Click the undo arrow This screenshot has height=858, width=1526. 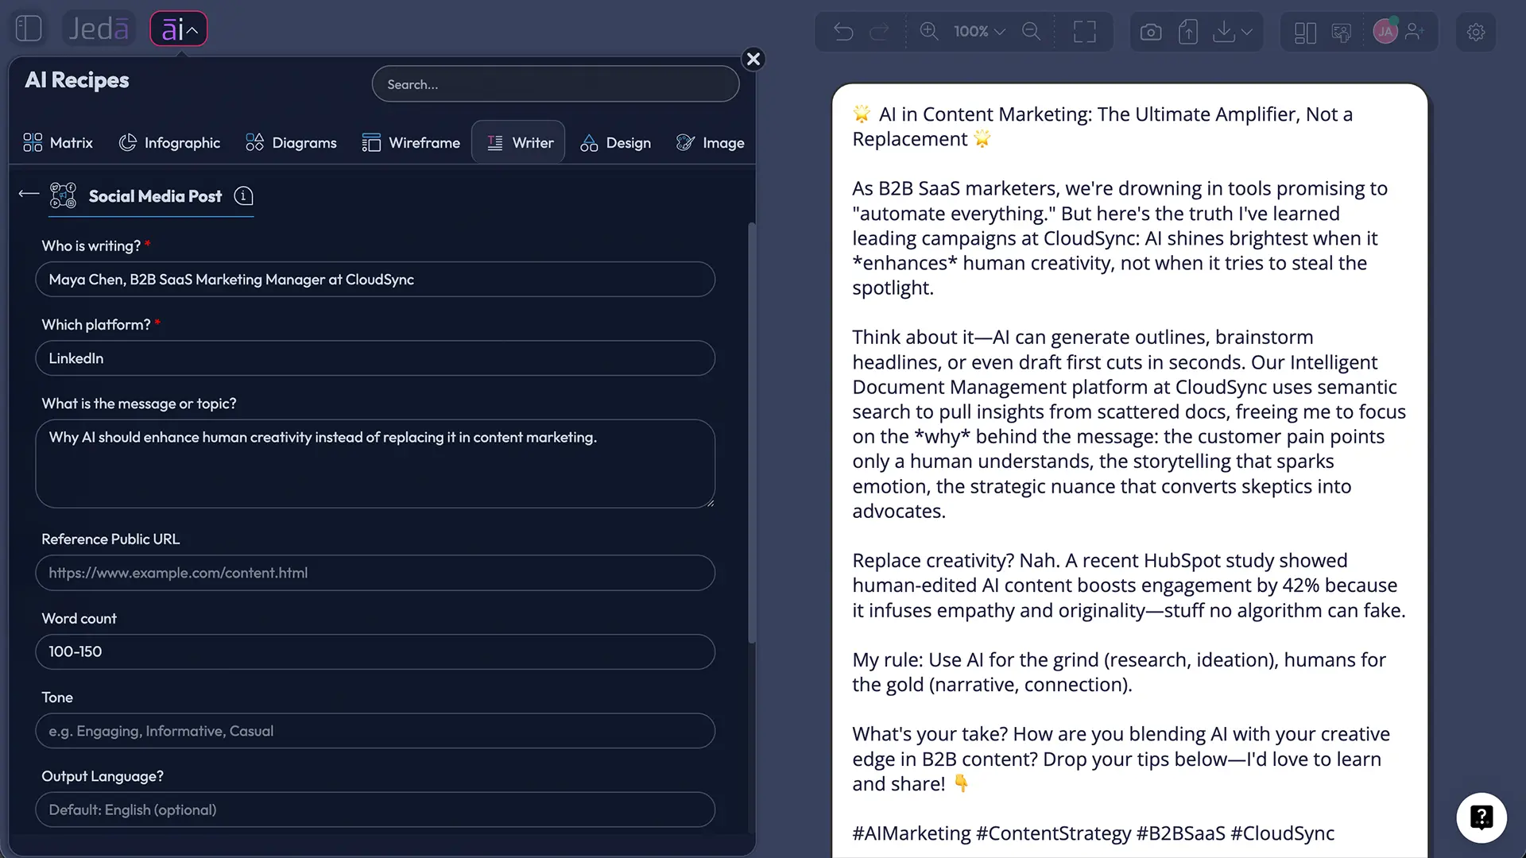[x=843, y=32]
